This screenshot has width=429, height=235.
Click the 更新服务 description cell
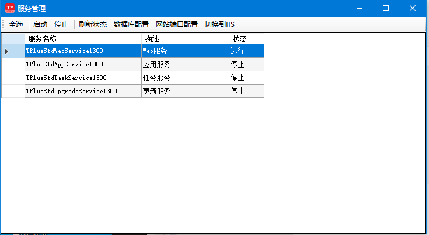(x=185, y=91)
